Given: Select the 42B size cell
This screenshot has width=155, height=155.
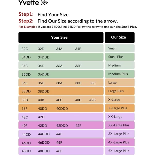Looking at the screenshot, I should click(x=92, y=100).
